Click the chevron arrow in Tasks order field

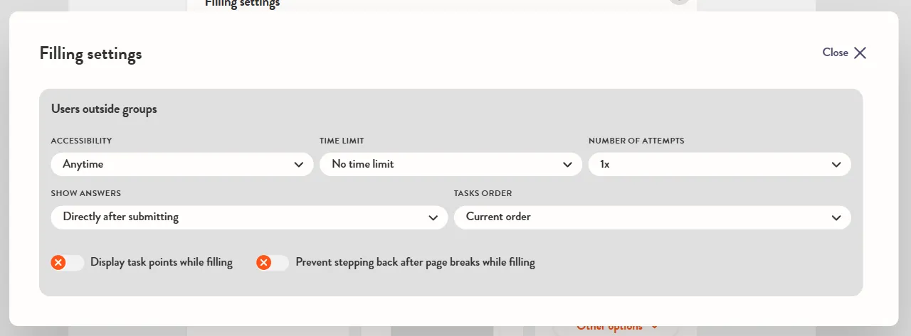(x=836, y=217)
